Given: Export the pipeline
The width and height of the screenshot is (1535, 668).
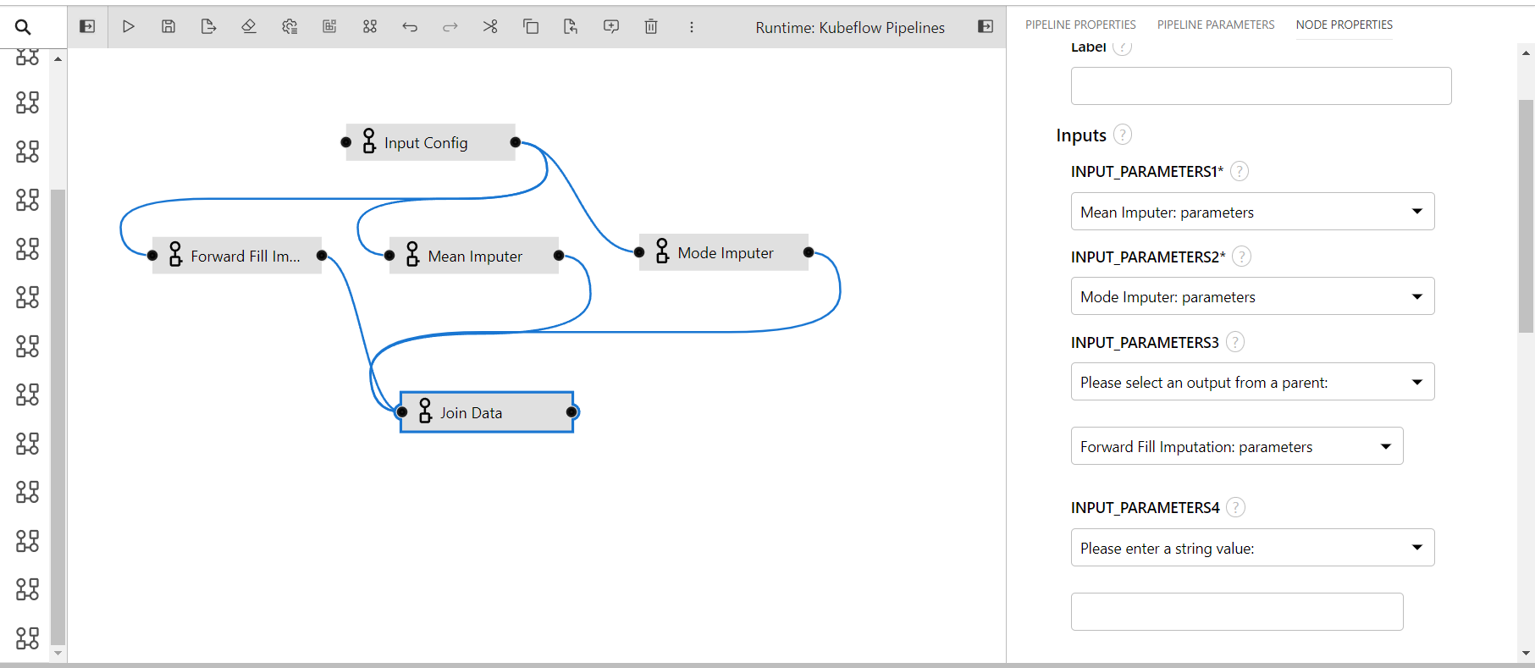Looking at the screenshot, I should [208, 26].
